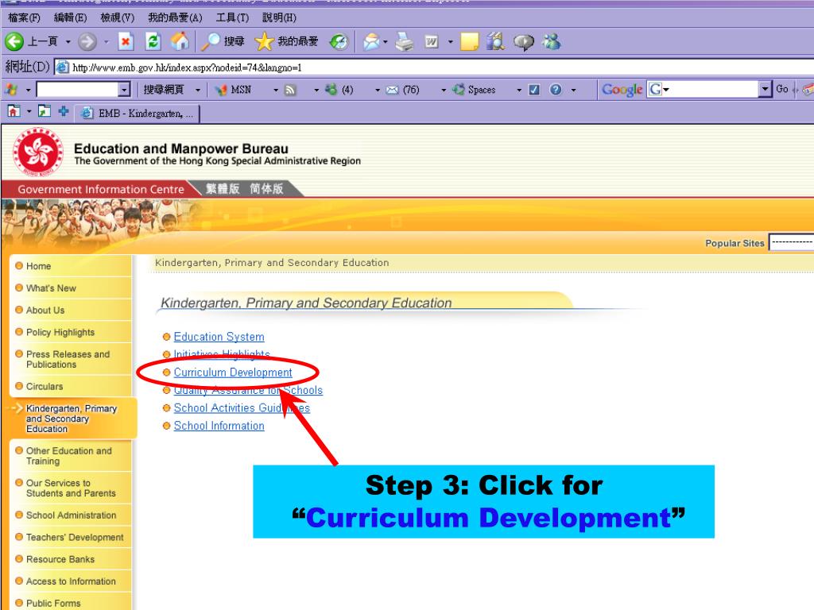Open the View (檢視) menu
Viewport: 814px width, 610px height.
point(118,17)
